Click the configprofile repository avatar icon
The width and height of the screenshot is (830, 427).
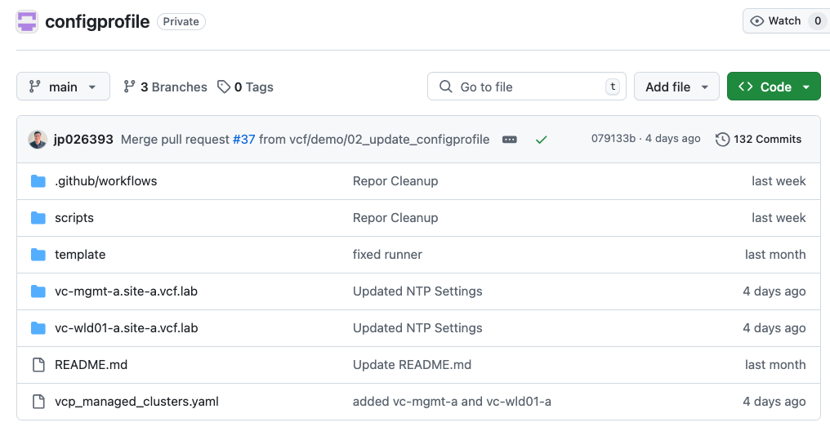(27, 22)
